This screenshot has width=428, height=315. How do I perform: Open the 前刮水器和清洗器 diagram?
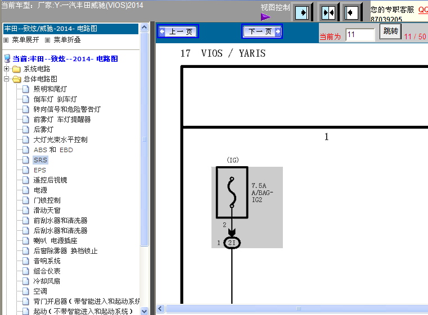60,221
